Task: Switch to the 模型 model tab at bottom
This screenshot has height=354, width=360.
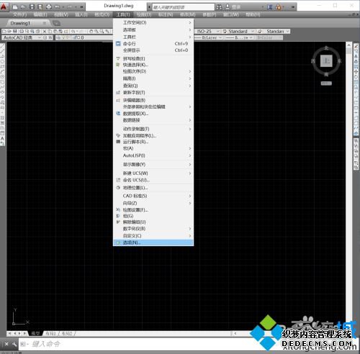Action: point(35,333)
